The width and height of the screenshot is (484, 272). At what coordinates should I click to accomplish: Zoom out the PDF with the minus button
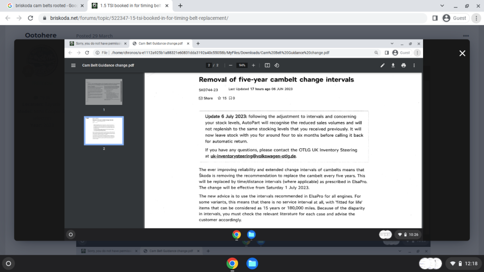[230, 65]
